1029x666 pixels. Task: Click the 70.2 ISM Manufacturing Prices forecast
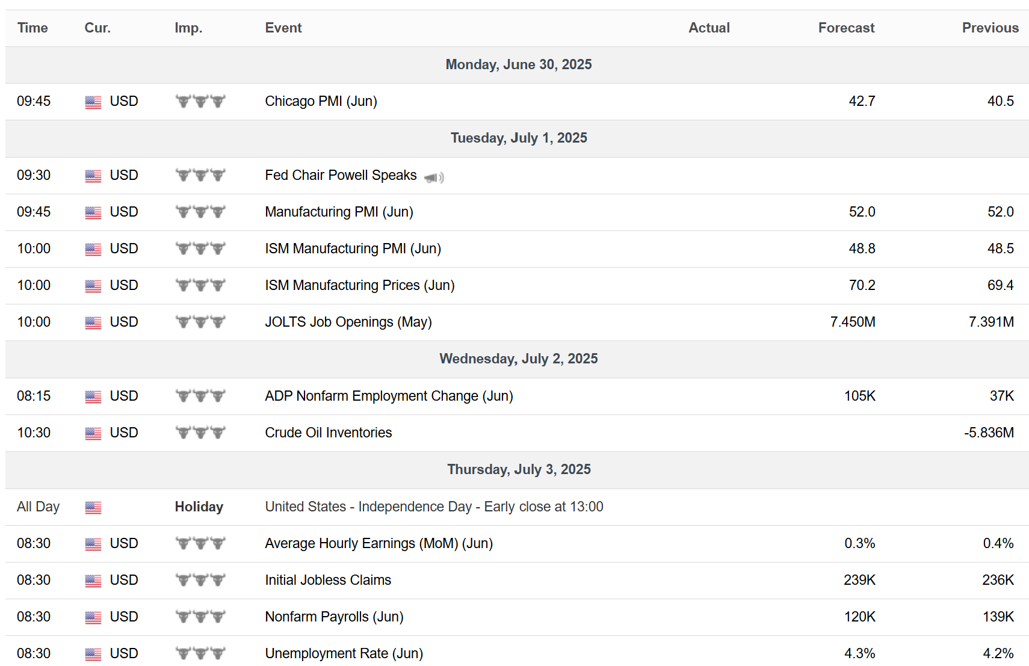click(x=862, y=285)
